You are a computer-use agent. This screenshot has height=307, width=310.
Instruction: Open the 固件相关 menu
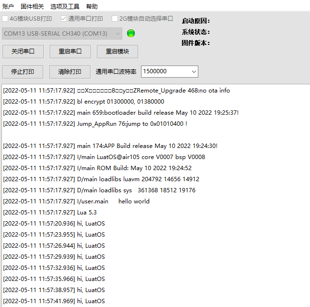coord(32,6)
